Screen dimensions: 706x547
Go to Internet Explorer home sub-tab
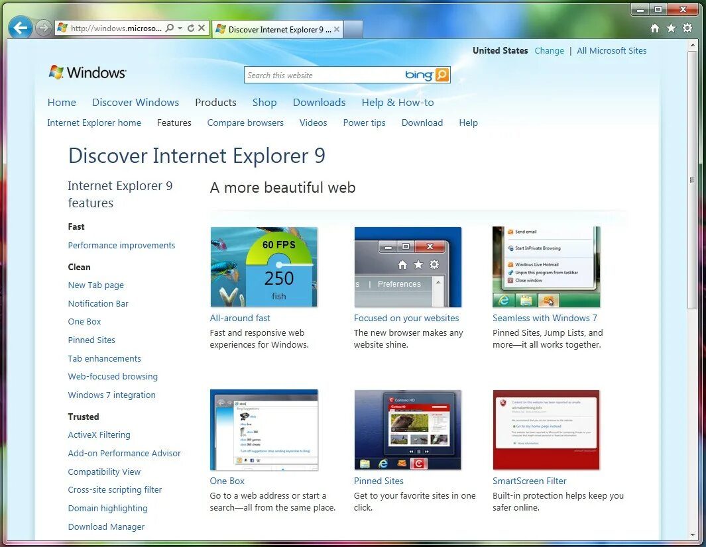94,123
